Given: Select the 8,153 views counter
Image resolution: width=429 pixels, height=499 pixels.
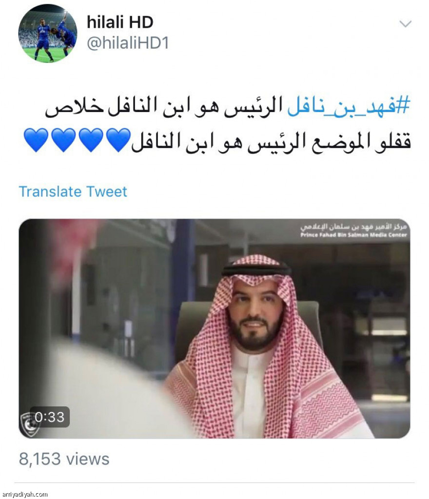Looking at the screenshot, I should pyautogui.click(x=64, y=459).
